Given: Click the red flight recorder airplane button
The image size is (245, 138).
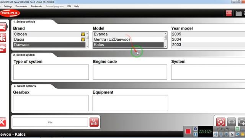Looking at the screenshot, I should pos(221,122).
